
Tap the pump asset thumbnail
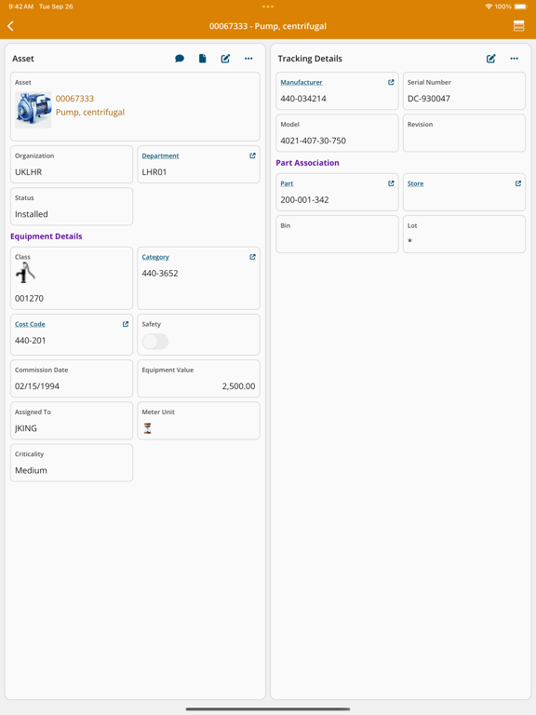[33, 110]
